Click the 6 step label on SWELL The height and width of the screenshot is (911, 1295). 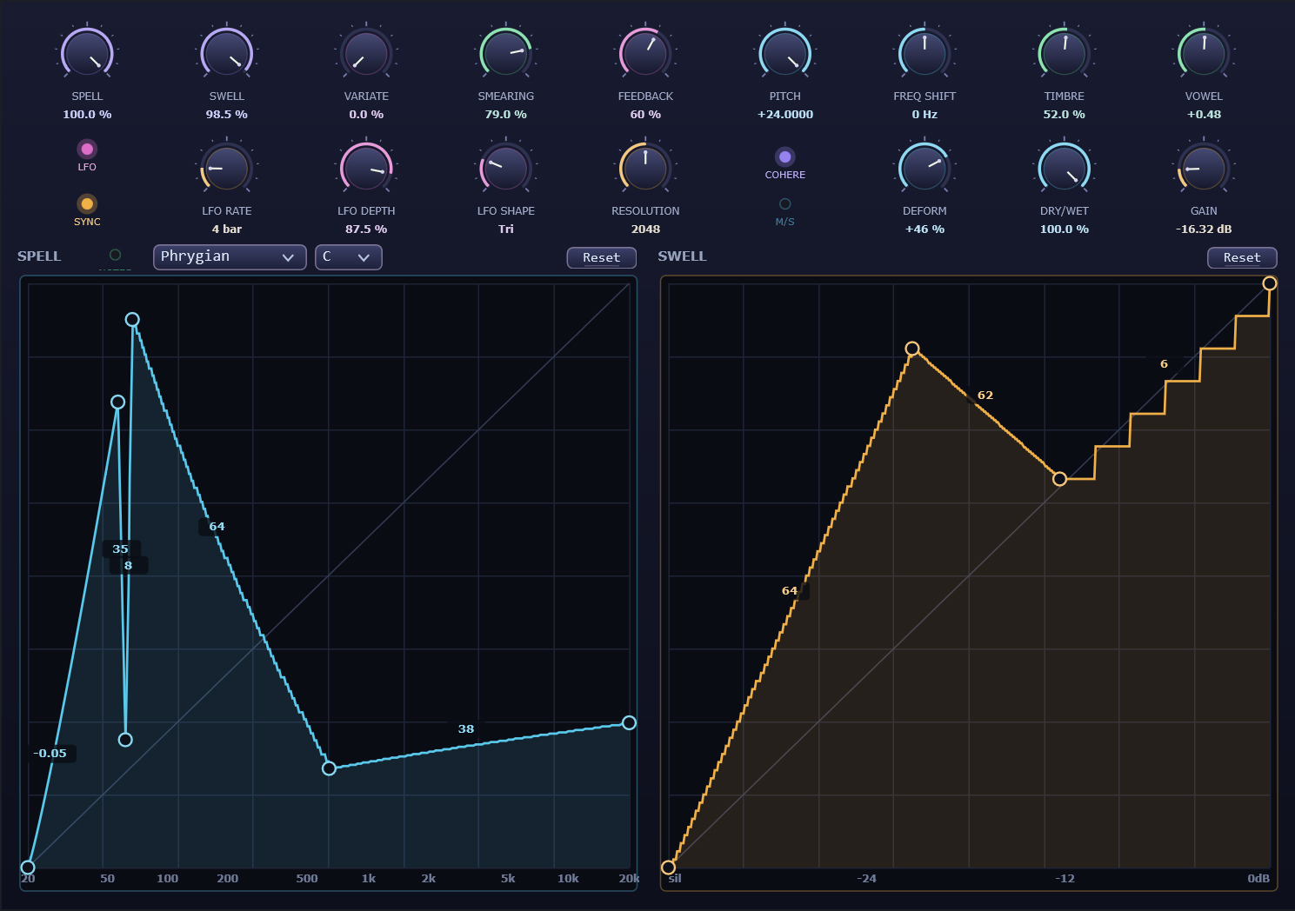tap(1164, 363)
